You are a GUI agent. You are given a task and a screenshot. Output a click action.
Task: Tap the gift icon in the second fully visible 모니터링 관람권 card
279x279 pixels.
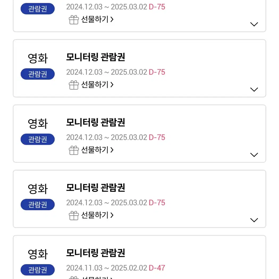click(x=74, y=150)
